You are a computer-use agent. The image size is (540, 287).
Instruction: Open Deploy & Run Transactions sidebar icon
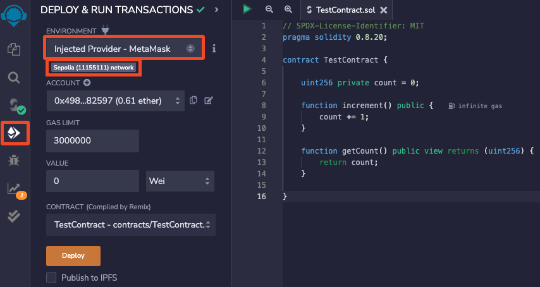tap(14, 133)
